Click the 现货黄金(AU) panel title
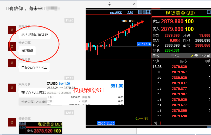 pyautogui.click(x=180, y=13)
